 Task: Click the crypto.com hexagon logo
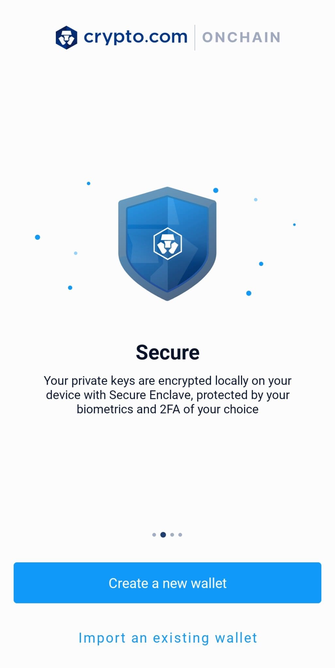tap(67, 37)
